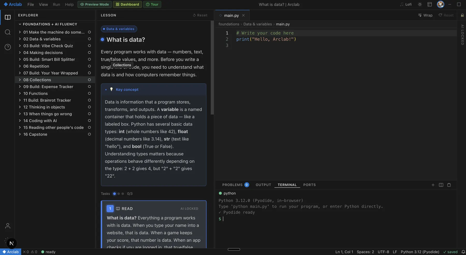Click the Arclab logo in the title bar
466x255 pixels.
pyautogui.click(x=13, y=4)
